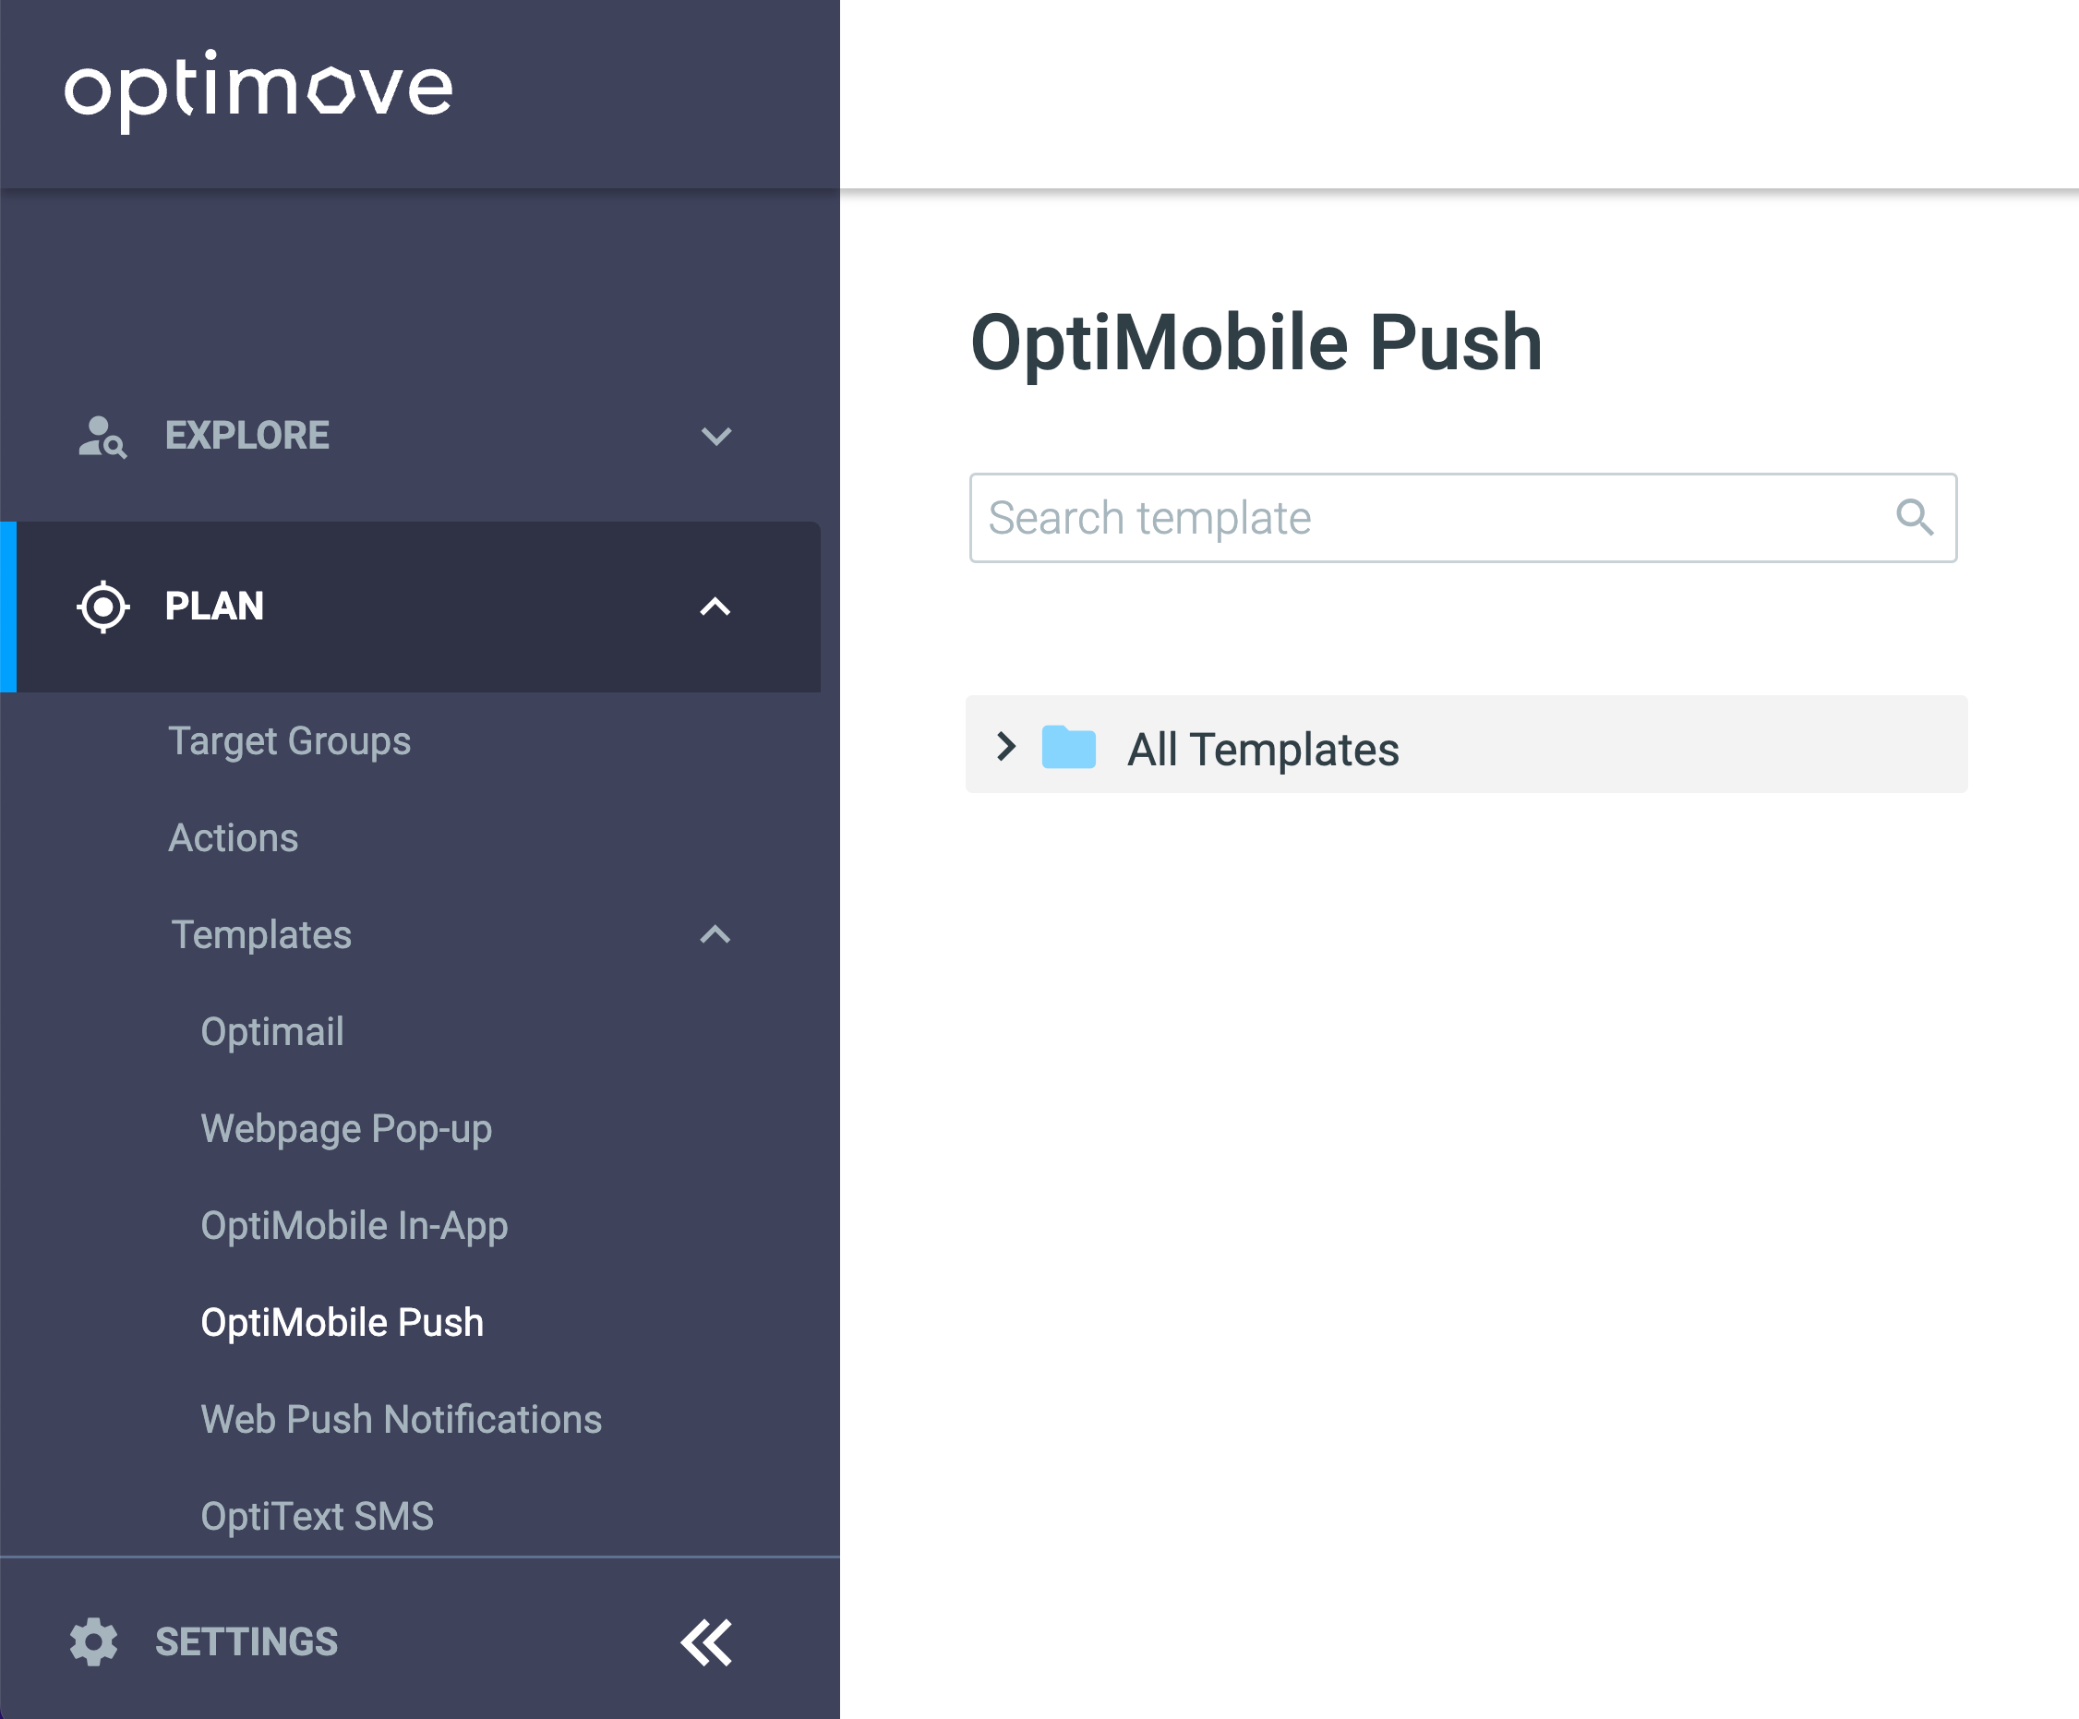
Task: Collapse the Plan section chevron
Action: (715, 607)
